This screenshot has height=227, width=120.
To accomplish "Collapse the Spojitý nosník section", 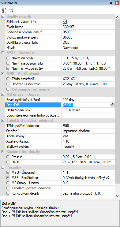I will pos(3,17).
